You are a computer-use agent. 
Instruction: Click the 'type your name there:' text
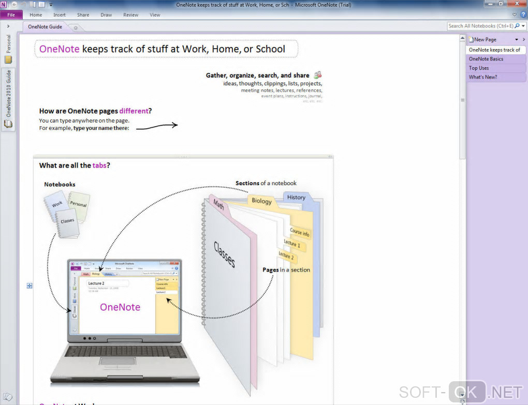coord(101,128)
